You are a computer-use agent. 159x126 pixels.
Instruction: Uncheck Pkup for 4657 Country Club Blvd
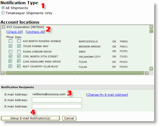(10, 66)
